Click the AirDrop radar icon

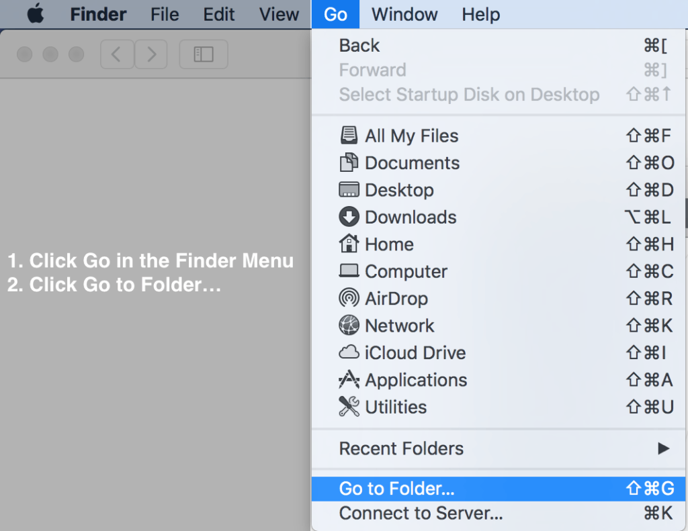[349, 298]
